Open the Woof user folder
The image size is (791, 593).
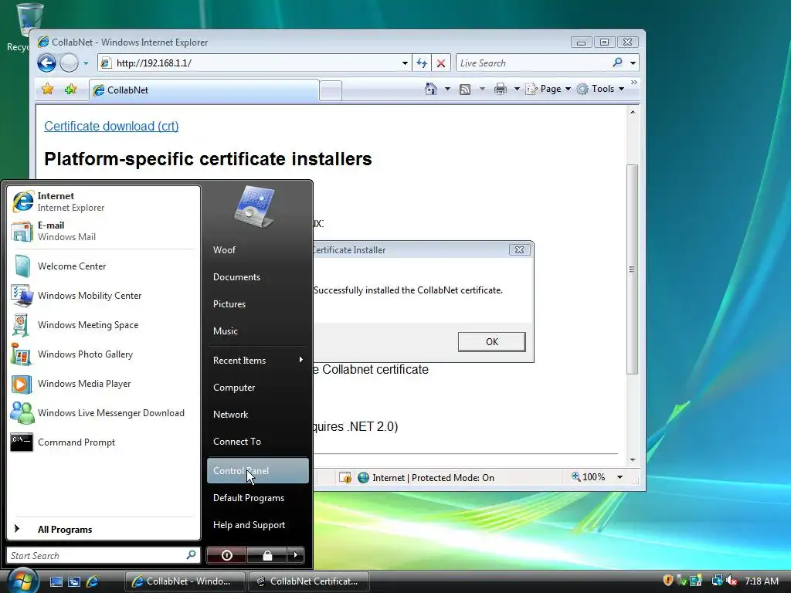[258, 250]
